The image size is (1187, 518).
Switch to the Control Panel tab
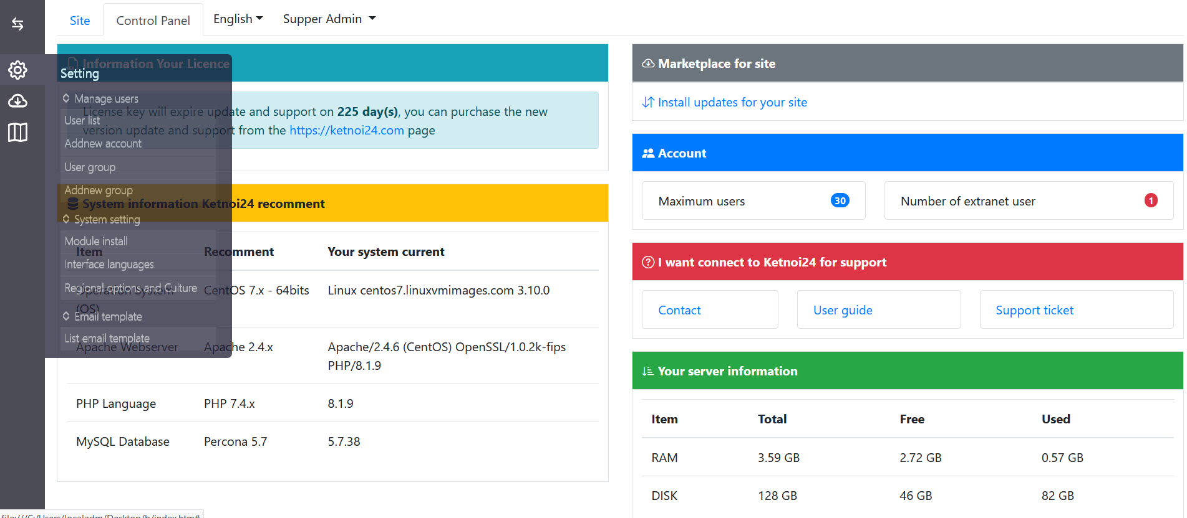153,21
